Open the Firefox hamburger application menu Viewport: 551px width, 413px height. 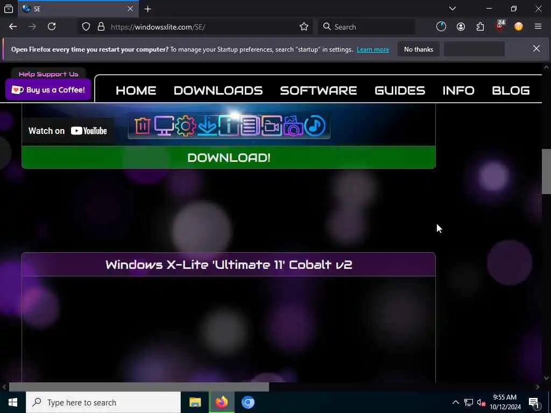[x=538, y=27]
